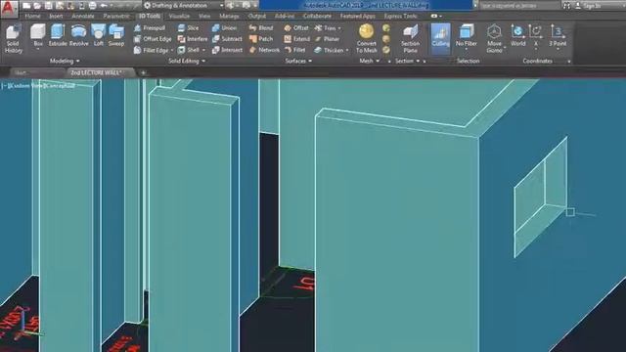Click the surface Offset tool

tap(296, 28)
